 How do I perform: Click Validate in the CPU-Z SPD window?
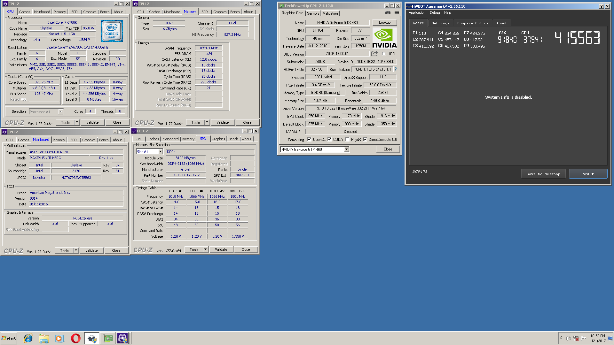(x=221, y=249)
